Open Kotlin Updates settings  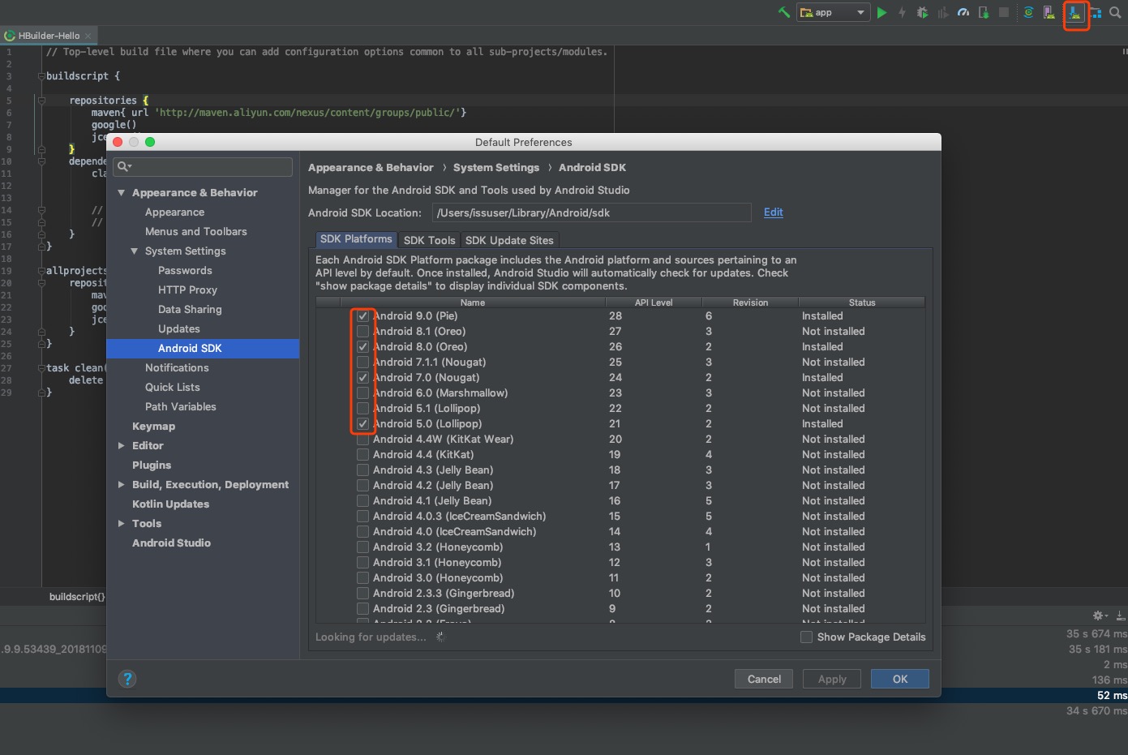pos(170,504)
